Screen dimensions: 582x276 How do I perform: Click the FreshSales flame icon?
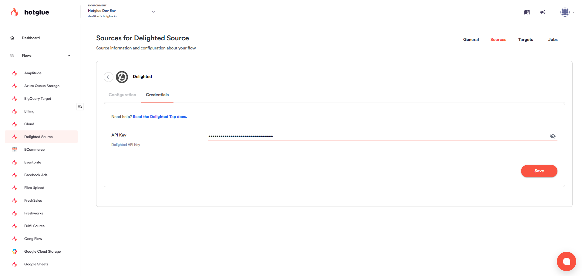click(x=15, y=200)
